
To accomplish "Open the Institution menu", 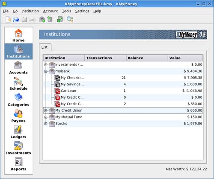I will coord(30,11).
